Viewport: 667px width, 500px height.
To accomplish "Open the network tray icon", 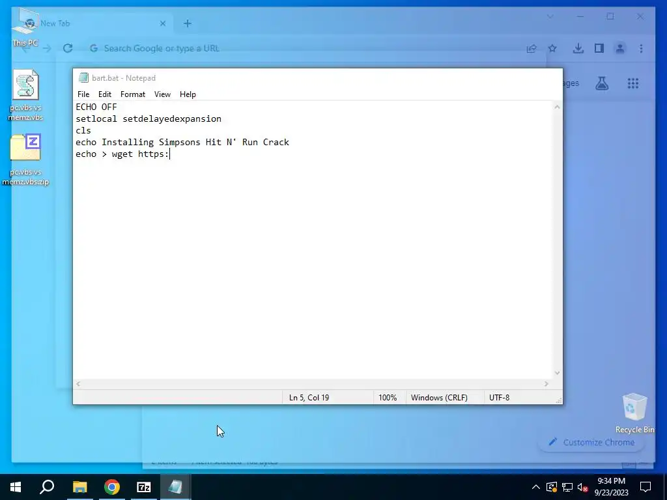I will click(567, 487).
